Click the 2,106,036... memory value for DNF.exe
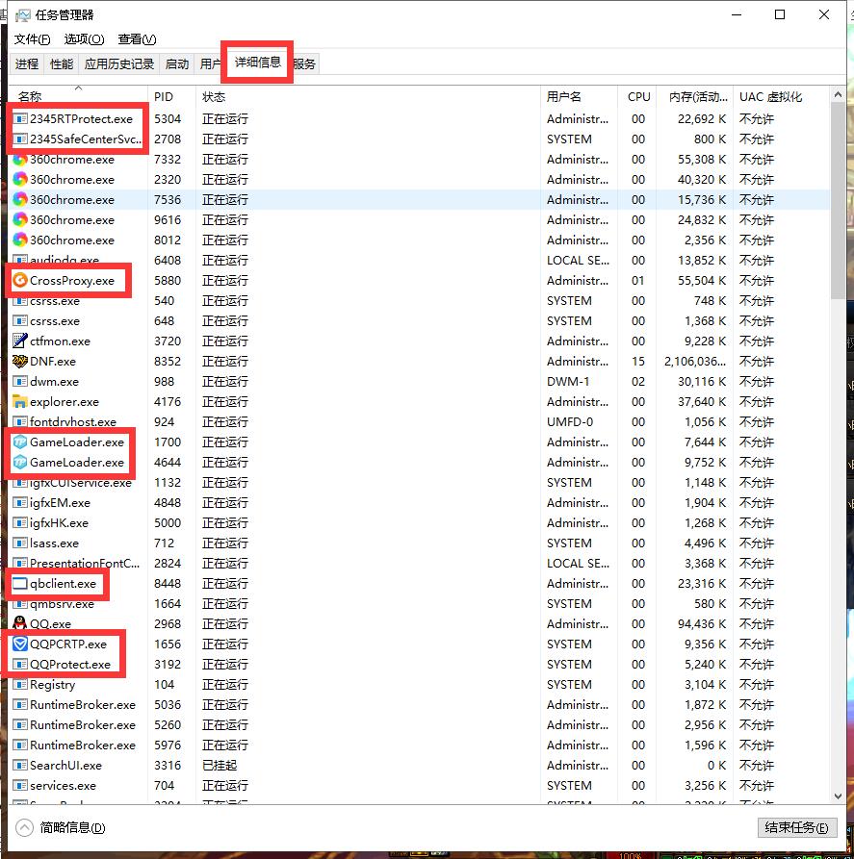 point(694,362)
